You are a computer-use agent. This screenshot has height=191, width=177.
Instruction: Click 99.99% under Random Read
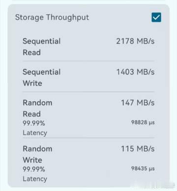34,123
